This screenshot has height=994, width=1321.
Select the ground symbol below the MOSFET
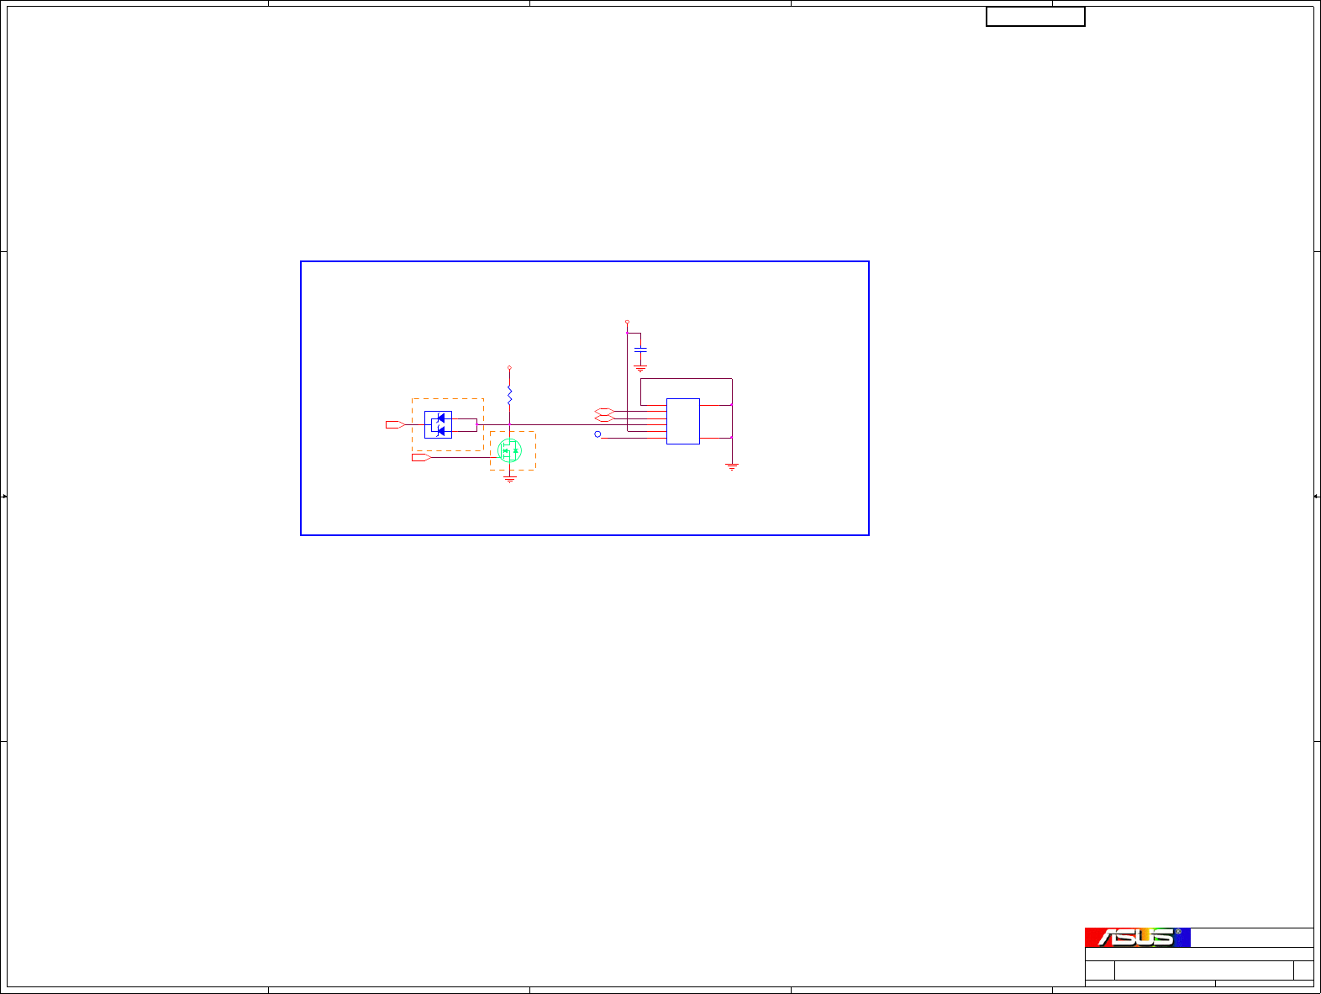[x=509, y=480]
